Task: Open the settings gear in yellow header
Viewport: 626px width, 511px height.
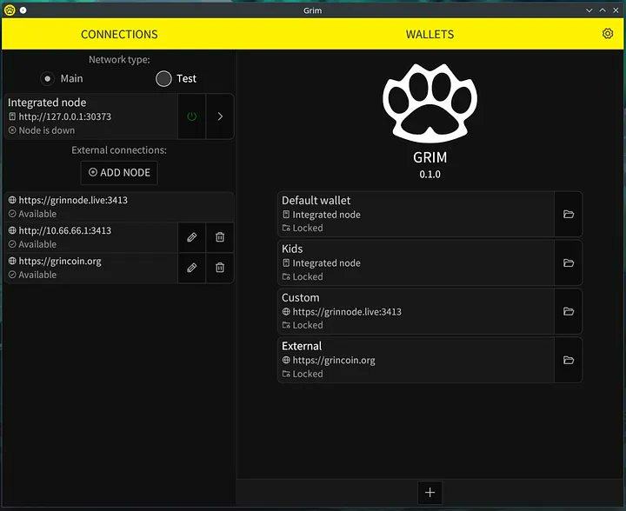Action: click(607, 34)
